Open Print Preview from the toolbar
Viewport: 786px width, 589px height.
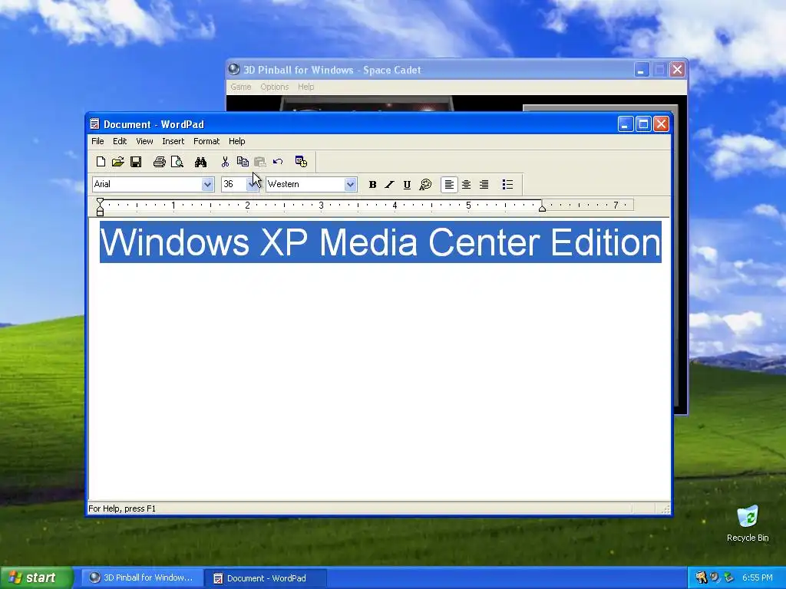pyautogui.click(x=177, y=162)
